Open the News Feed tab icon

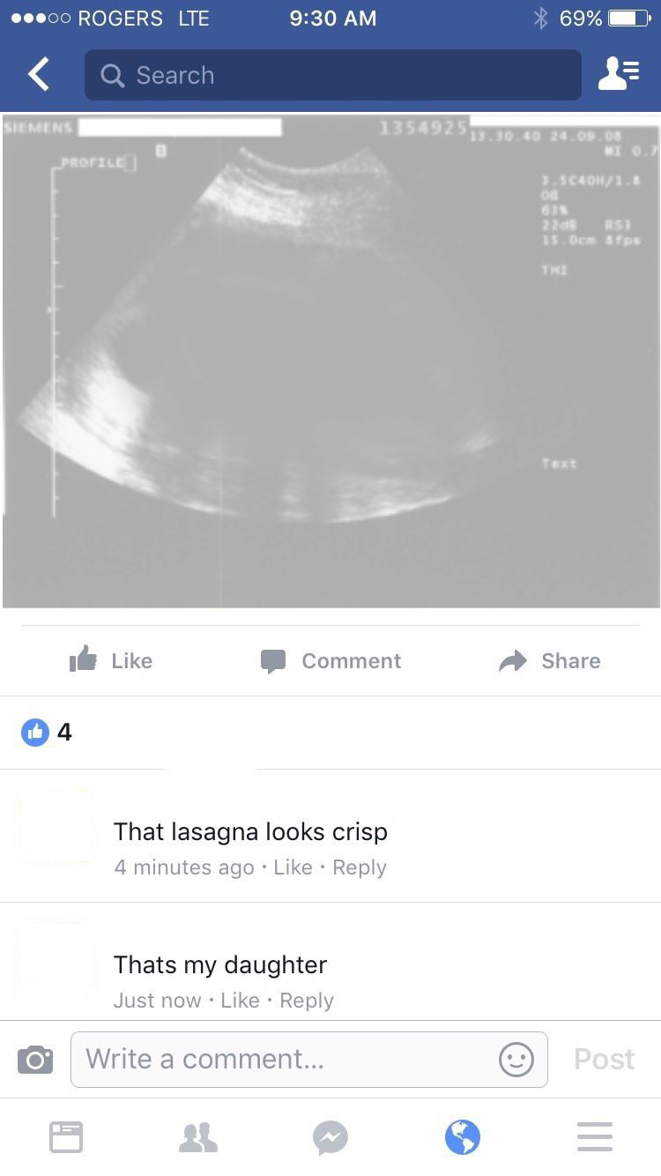66,1136
